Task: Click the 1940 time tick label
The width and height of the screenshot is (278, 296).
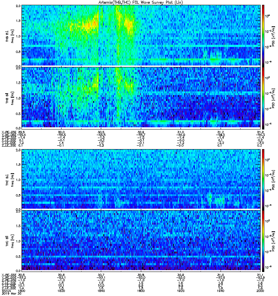Action: 221,291
